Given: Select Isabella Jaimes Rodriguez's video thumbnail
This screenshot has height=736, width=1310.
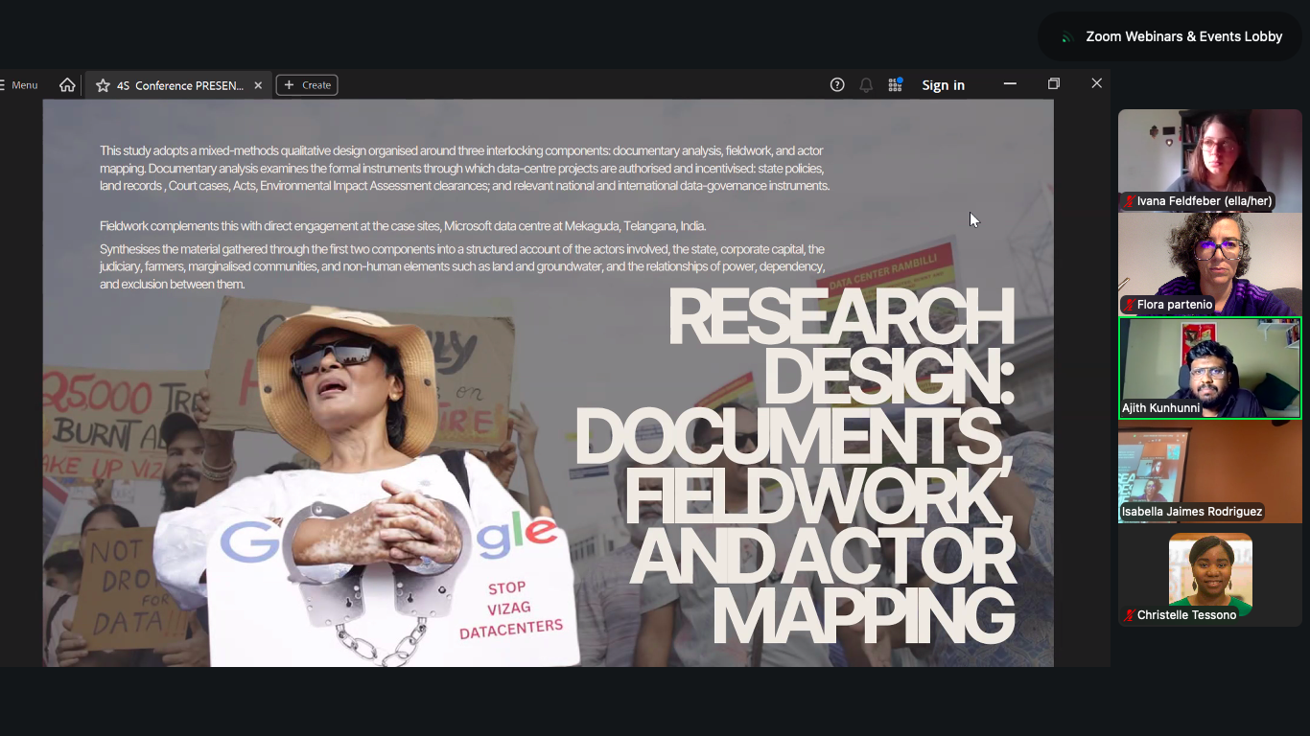Looking at the screenshot, I should pyautogui.click(x=1210, y=471).
